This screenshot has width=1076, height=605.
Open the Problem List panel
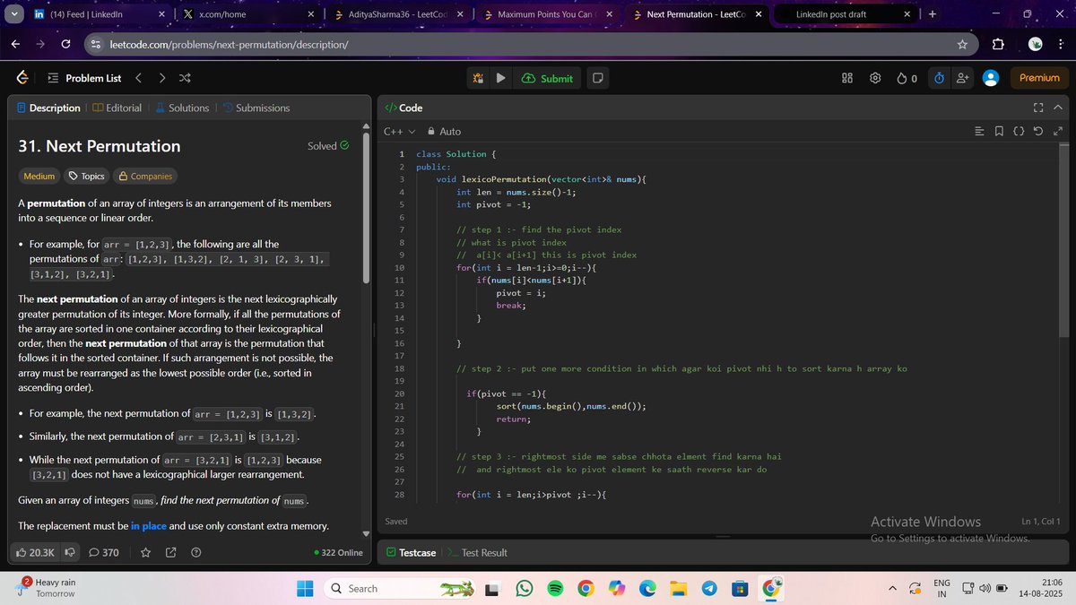pyautogui.click(x=84, y=78)
